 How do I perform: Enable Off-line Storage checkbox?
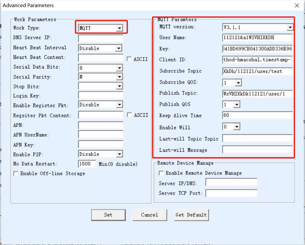(16, 173)
